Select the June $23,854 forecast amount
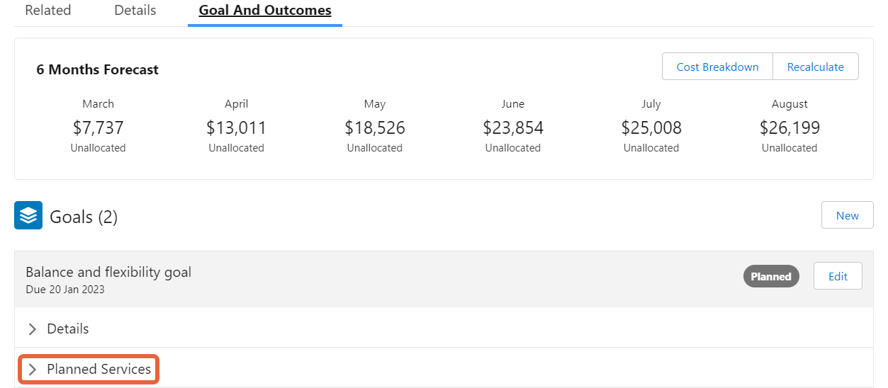 (x=513, y=127)
